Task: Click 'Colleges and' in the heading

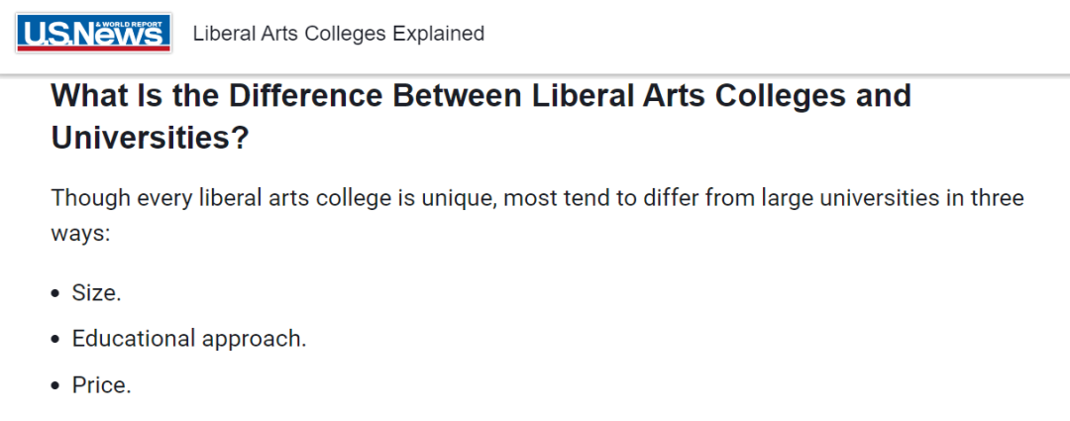Action: (x=813, y=96)
